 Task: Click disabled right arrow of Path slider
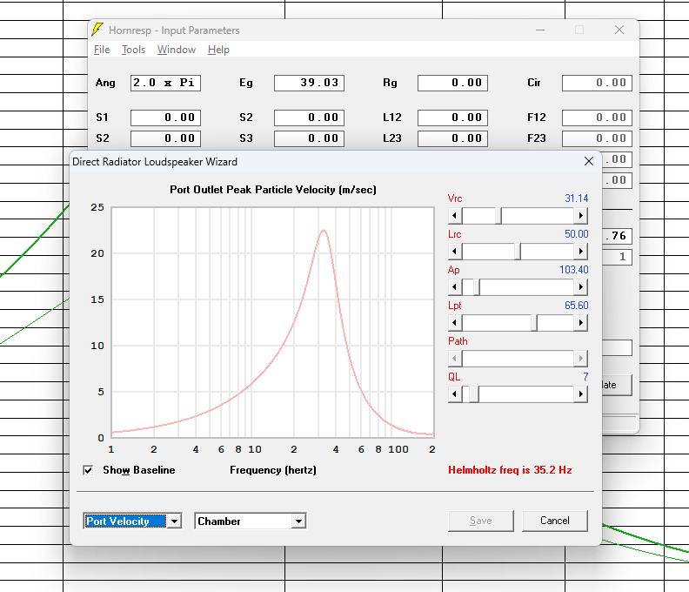(x=580, y=358)
